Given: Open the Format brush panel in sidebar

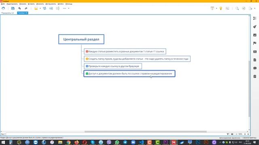Looking at the screenshot, I should tap(255, 27).
